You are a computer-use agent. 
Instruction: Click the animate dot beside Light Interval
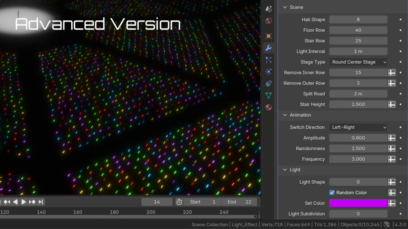(x=400, y=51)
